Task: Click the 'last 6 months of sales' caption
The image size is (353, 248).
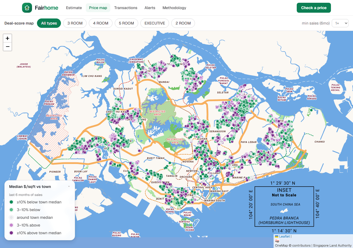Action: [26, 195]
